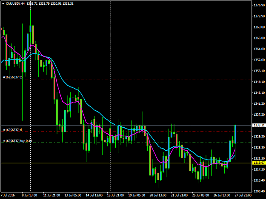Click the 1313.40 price scale value
Viewport: 266px width, 199px height.
pos(259,180)
